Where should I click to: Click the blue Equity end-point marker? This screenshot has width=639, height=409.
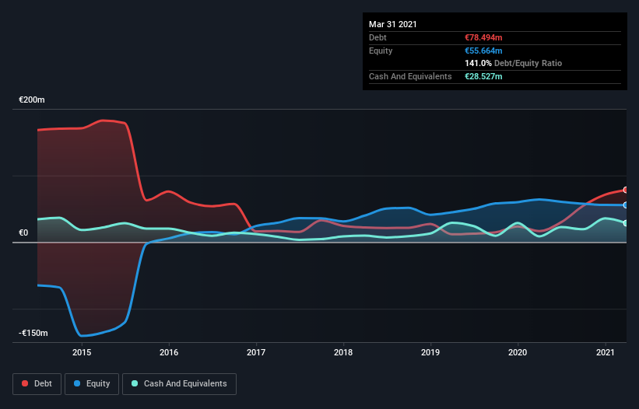click(x=626, y=205)
